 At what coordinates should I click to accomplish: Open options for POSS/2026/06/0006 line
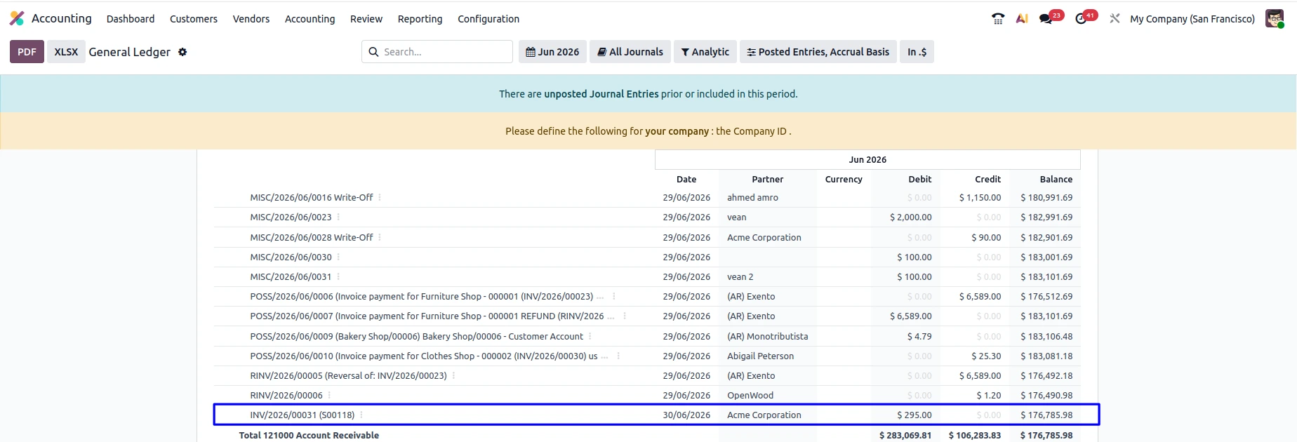pyautogui.click(x=614, y=297)
